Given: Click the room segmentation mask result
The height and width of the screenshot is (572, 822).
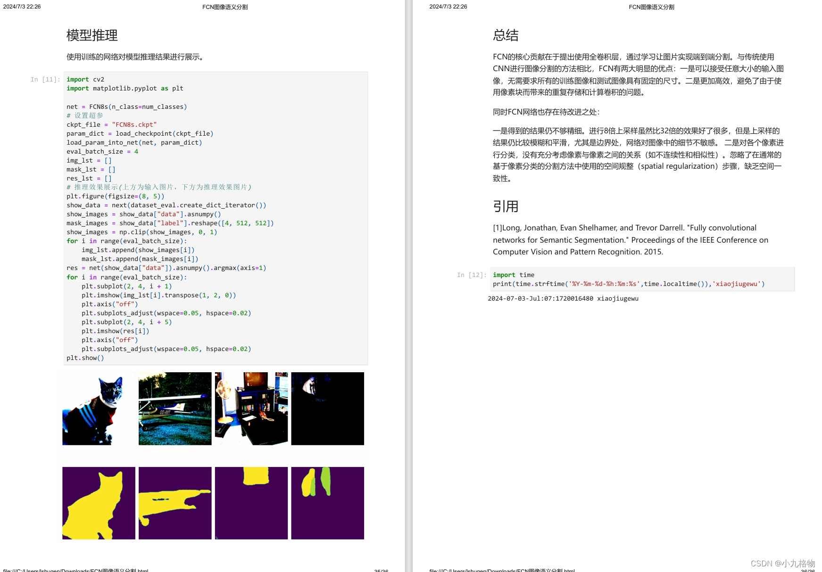Looking at the screenshot, I should [251, 503].
